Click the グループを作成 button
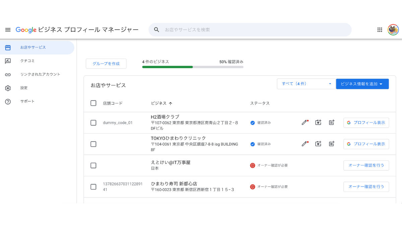Image resolution: width=402 pixels, height=226 pixels. [106, 63]
